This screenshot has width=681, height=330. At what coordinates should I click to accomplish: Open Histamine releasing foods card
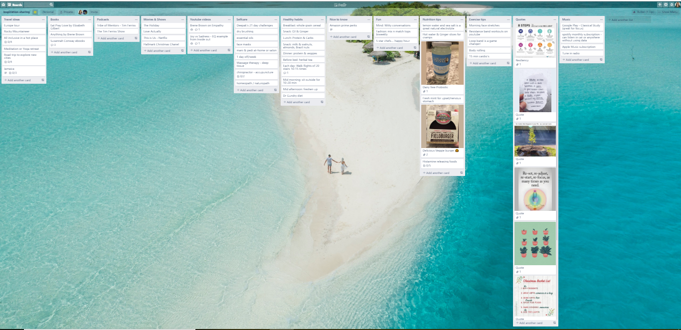click(443, 164)
